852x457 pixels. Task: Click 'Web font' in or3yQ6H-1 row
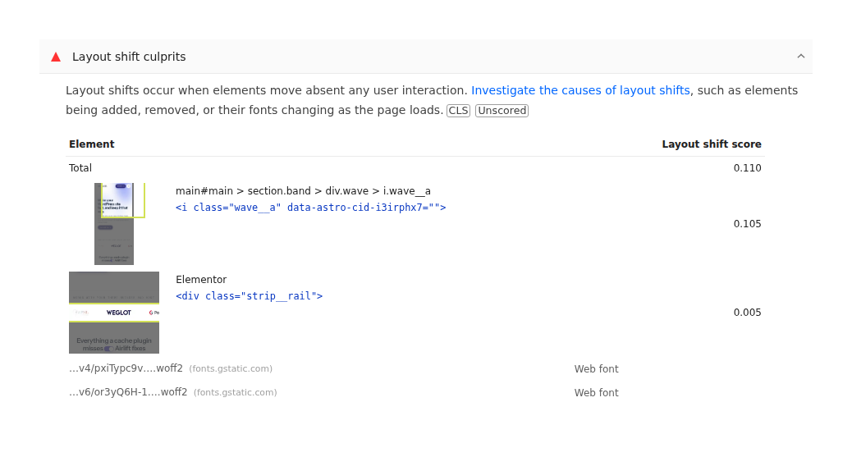pos(596,393)
